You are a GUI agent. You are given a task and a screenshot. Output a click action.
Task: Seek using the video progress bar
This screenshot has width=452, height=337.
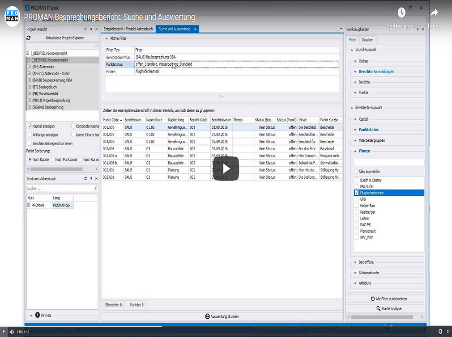pyautogui.click(x=226, y=326)
